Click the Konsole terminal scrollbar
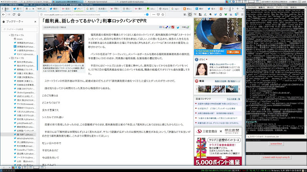Viewport: 307px width, 172px height. (306, 71)
